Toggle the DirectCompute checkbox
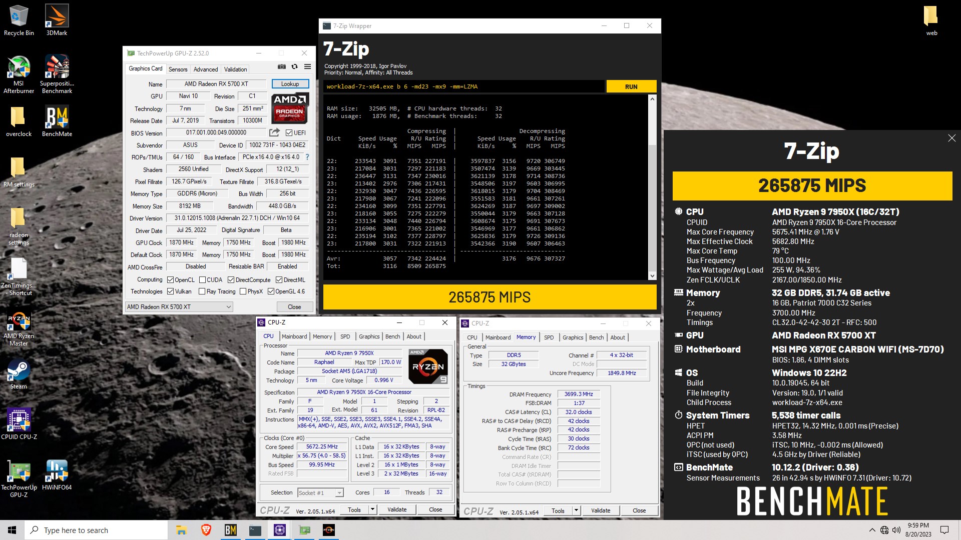The width and height of the screenshot is (961, 540). [x=231, y=280]
